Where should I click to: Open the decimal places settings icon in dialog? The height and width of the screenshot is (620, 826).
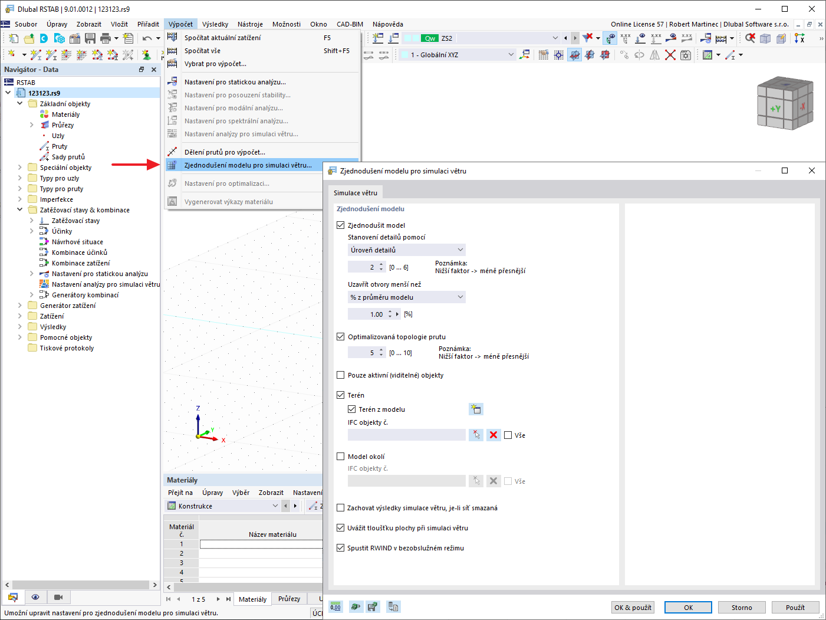(335, 606)
